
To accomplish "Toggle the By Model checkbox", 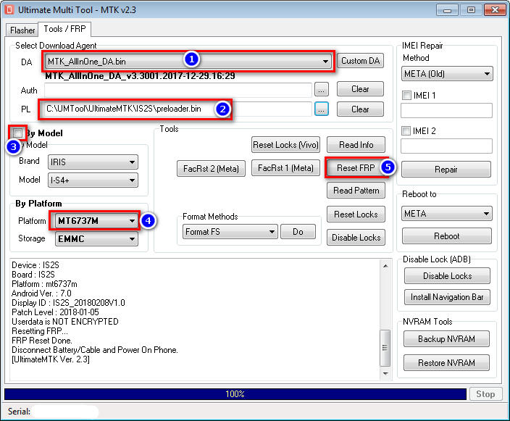I will [x=17, y=133].
